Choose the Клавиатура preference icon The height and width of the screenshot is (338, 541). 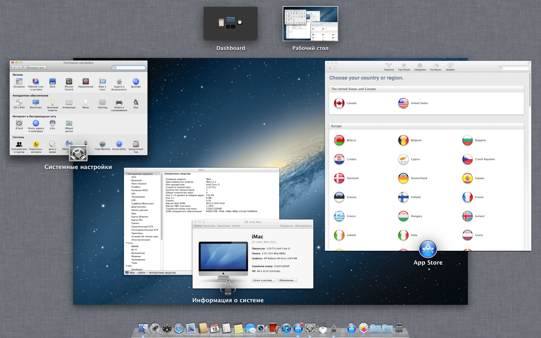(69, 104)
